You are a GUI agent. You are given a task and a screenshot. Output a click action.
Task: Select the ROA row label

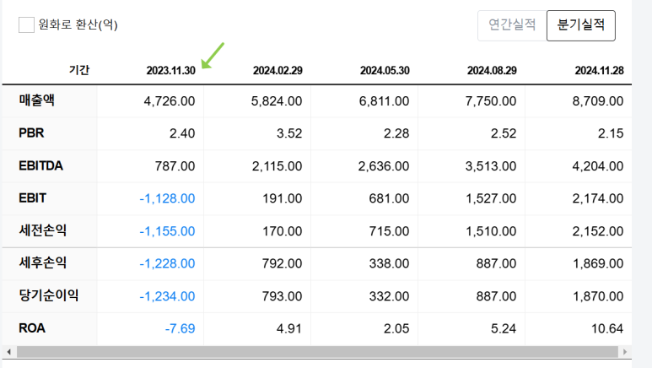[32, 328]
